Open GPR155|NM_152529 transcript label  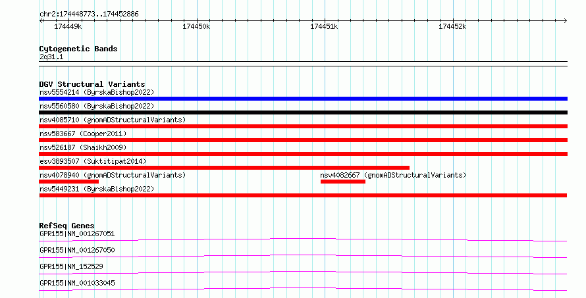pyautogui.click(x=71, y=266)
